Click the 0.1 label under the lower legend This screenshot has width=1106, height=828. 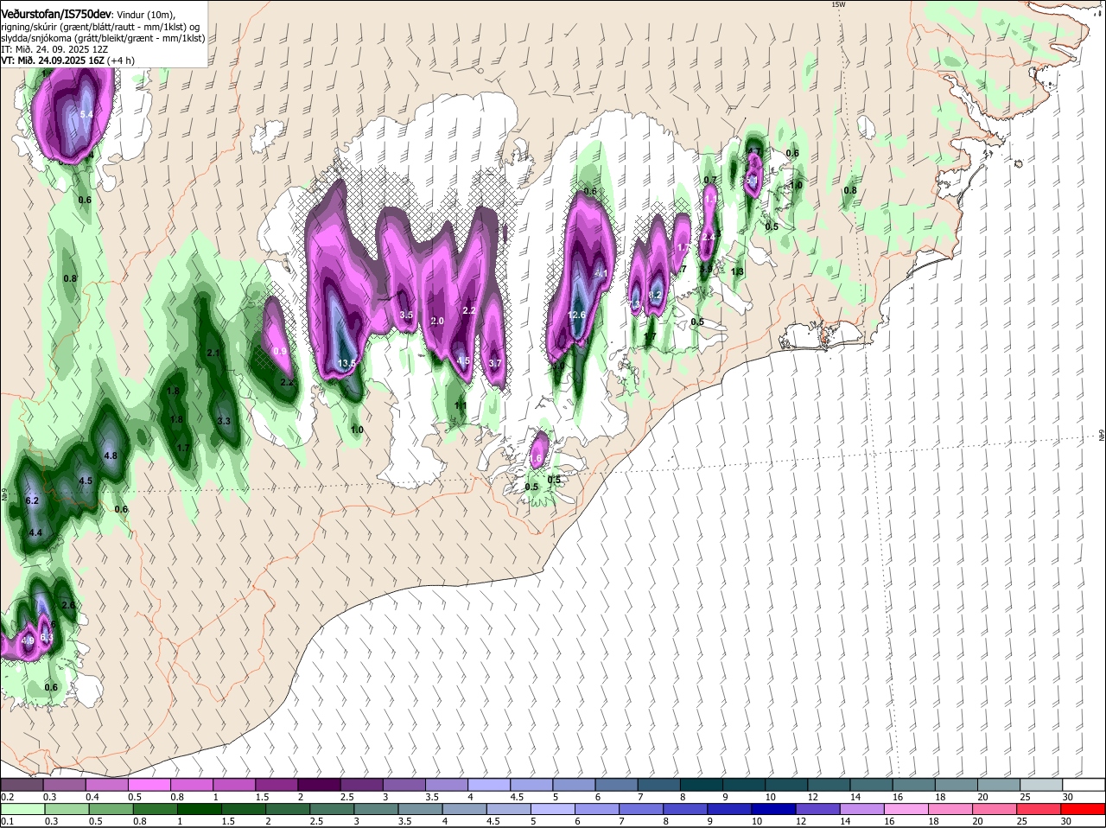pos(7,822)
